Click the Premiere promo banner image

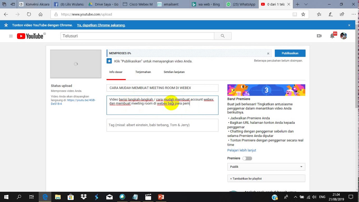tap(266, 90)
